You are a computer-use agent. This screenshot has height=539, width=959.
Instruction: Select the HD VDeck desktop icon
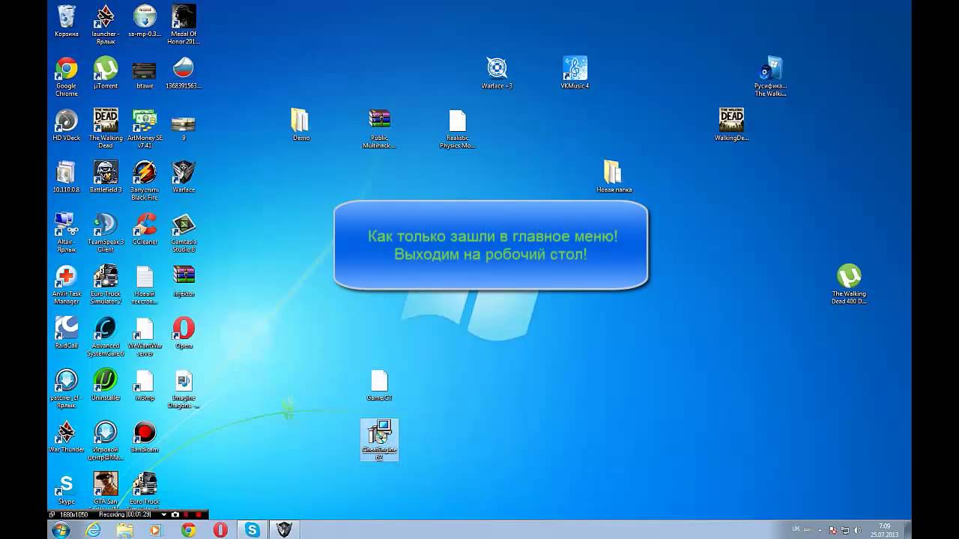click(66, 124)
